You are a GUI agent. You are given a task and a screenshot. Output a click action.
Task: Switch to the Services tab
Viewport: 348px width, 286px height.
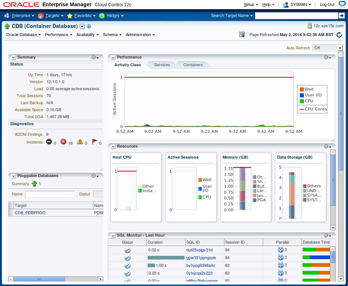(162, 65)
